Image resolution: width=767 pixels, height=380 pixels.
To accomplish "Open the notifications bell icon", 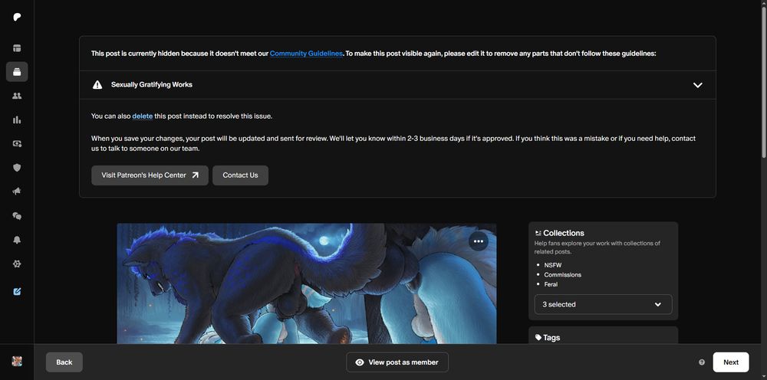I will tap(17, 240).
